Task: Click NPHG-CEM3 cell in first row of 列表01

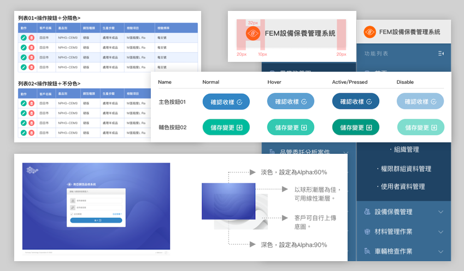Action: (x=68, y=38)
